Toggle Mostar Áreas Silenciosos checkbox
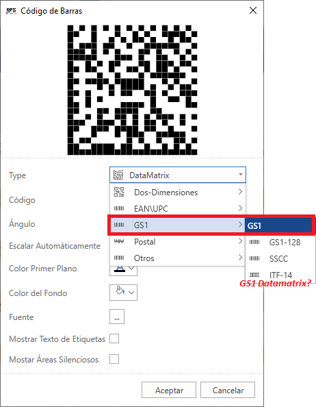Viewport: 316px width, 407px height. pyautogui.click(x=114, y=359)
